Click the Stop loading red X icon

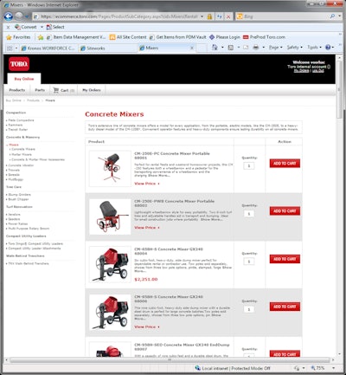click(228, 16)
